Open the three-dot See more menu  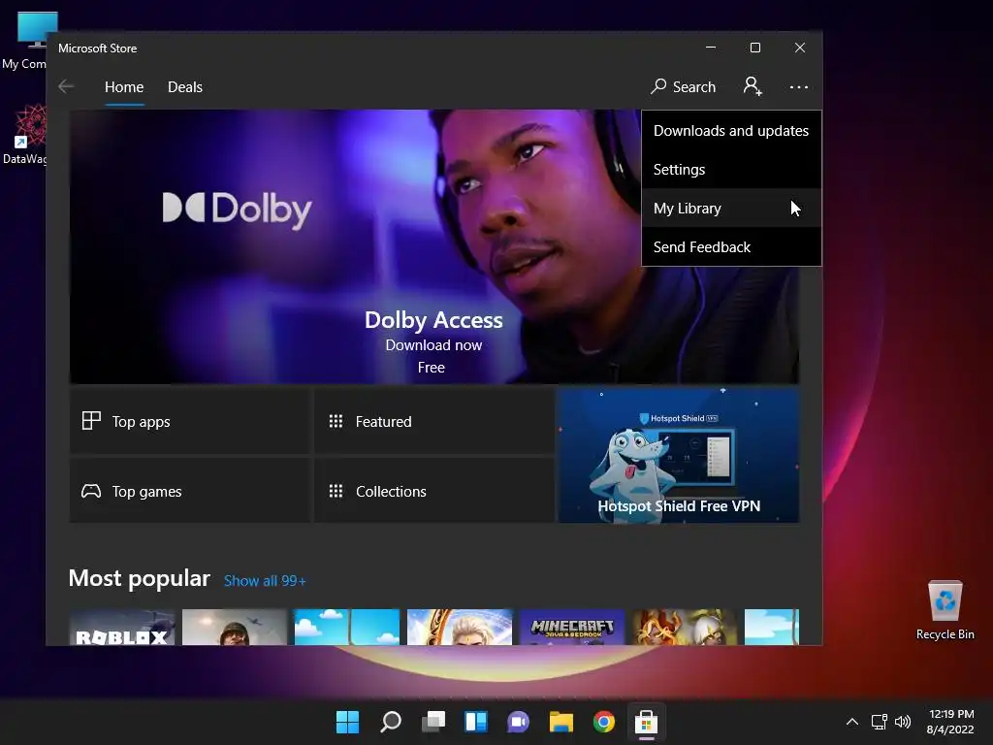tap(799, 86)
